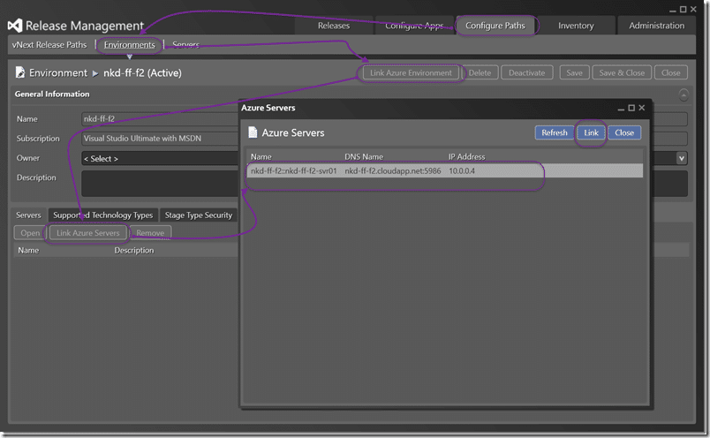Click the Link Azure Servers button

click(87, 233)
